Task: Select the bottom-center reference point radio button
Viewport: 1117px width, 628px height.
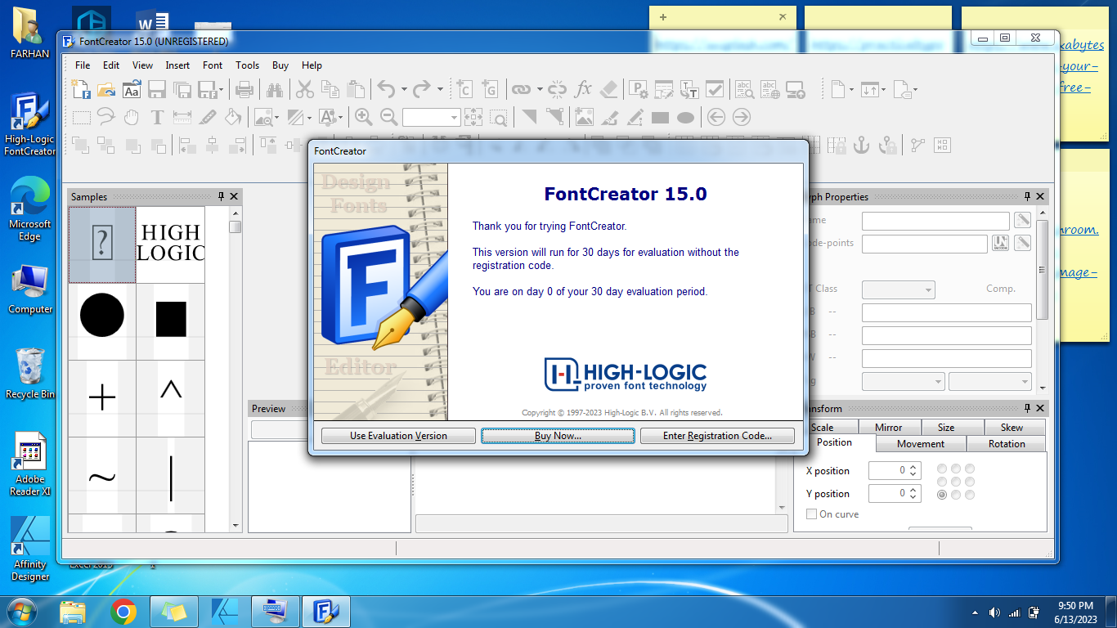Action: click(x=956, y=495)
